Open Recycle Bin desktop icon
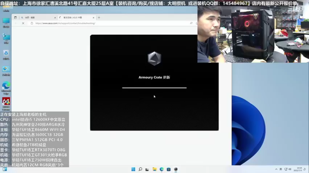The width and height of the screenshot is (309, 173). pyautogui.click(x=6, y=55)
